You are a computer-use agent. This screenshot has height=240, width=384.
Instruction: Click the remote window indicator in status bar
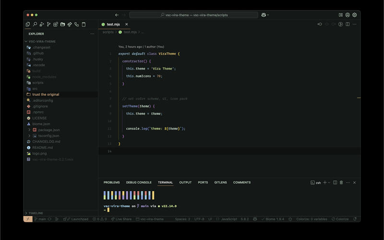click(x=28, y=219)
